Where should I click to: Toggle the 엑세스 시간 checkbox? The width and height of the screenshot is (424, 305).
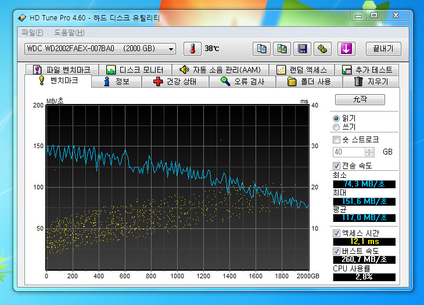(x=336, y=233)
